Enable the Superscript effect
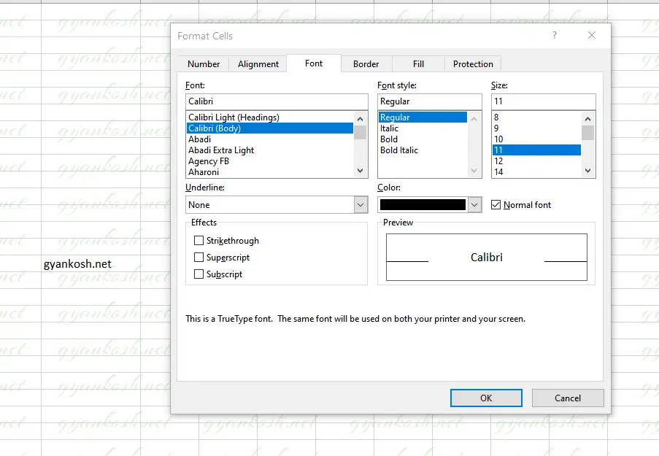Viewport: 659px width, 456px height. [199, 258]
